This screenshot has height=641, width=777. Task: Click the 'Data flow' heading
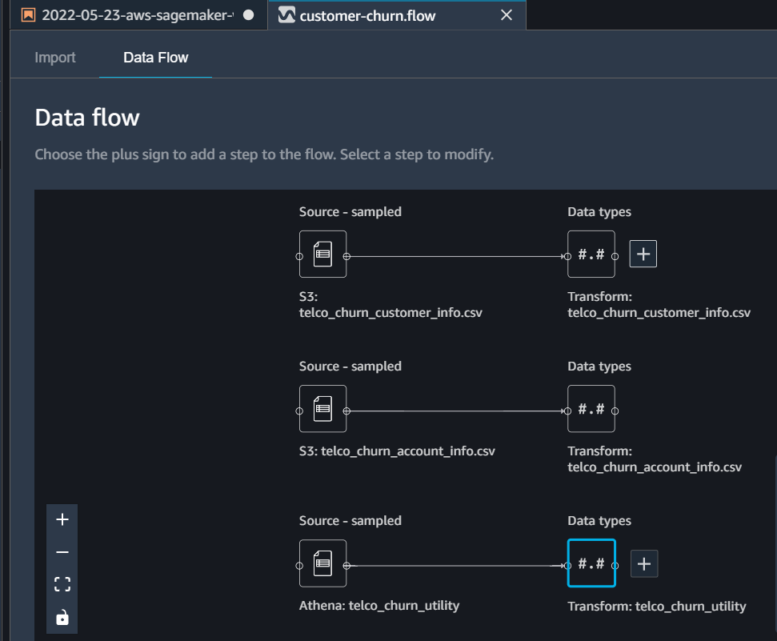pyautogui.click(x=87, y=118)
